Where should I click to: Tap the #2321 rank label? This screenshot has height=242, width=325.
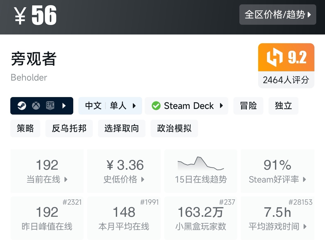click(72, 202)
